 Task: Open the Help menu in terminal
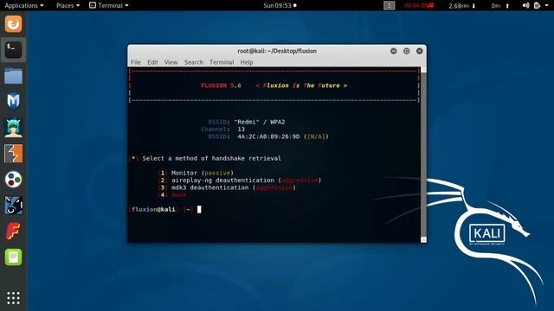(x=247, y=62)
